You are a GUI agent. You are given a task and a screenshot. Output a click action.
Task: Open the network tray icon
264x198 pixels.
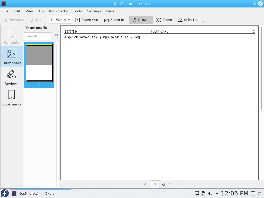pyautogui.click(x=196, y=193)
